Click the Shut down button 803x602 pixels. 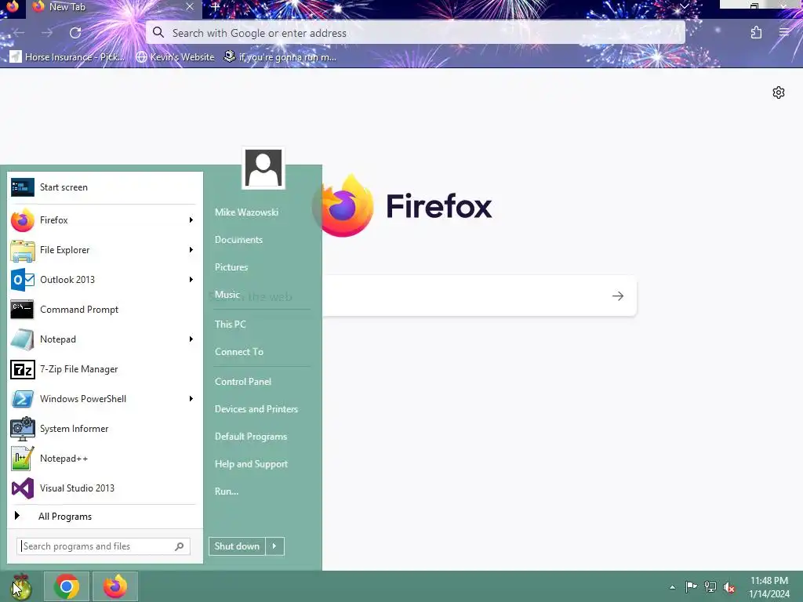pos(237,546)
